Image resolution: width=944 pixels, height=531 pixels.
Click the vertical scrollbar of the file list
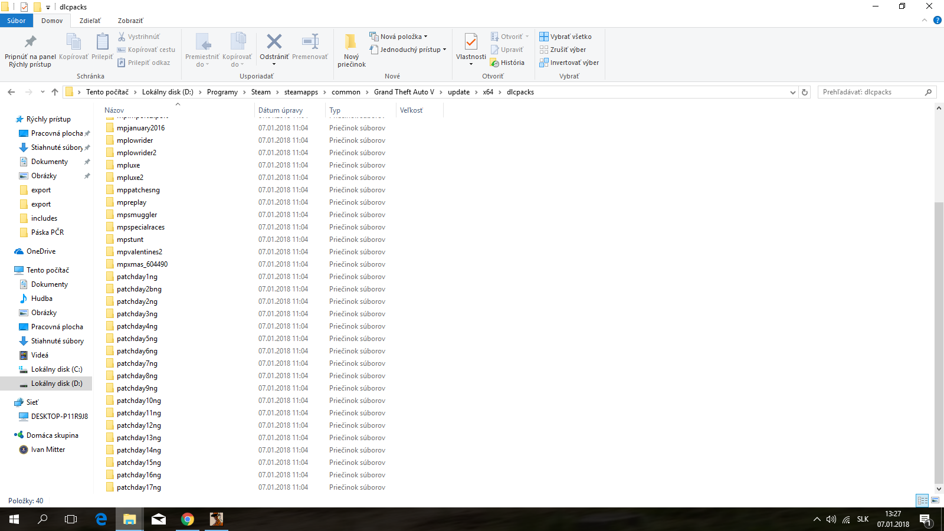tap(939, 342)
